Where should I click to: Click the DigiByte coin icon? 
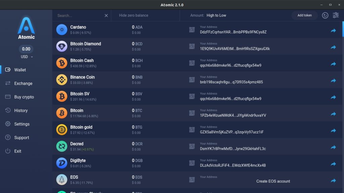(62, 163)
